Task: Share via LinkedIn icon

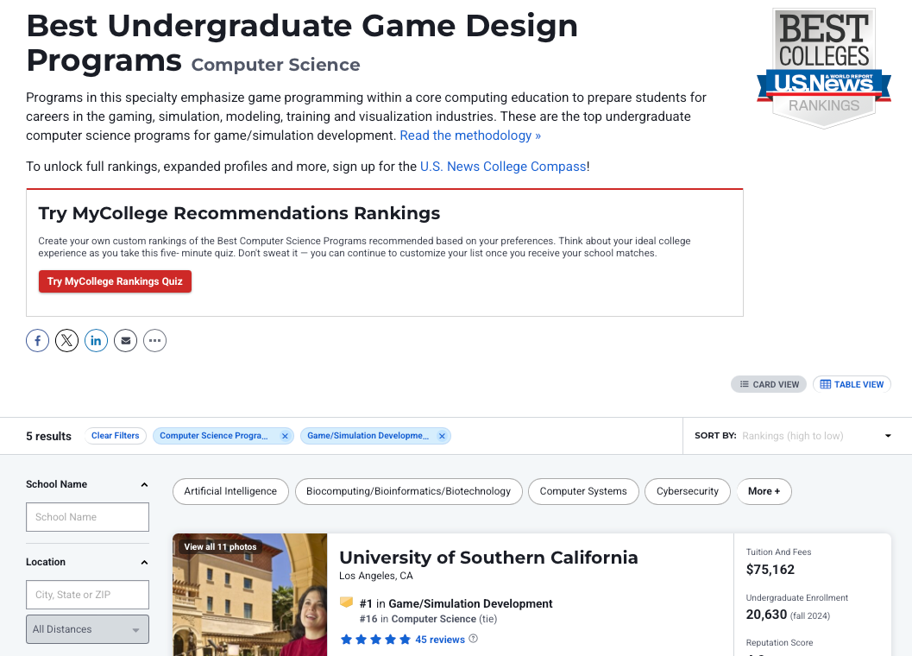Action: pos(96,341)
